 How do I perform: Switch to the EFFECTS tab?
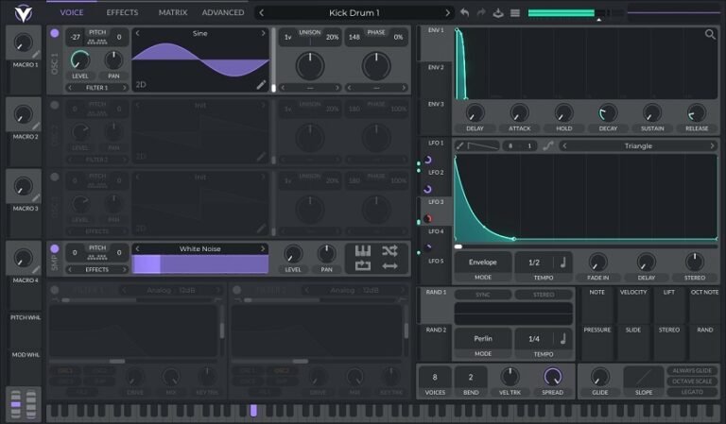[x=122, y=12]
